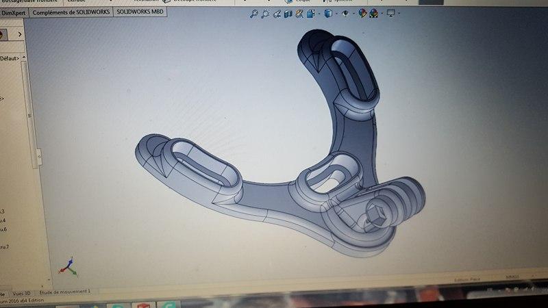Switch to the DimXpert tab
Image resolution: width=548 pixels, height=308 pixels.
point(14,13)
